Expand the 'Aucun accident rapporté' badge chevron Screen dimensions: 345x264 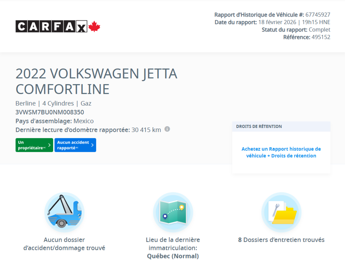(x=92, y=145)
